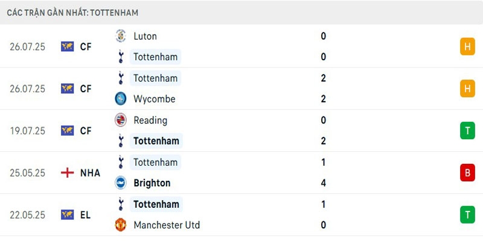Select the Brighton team name
This screenshot has width=483, height=241.
152,183
